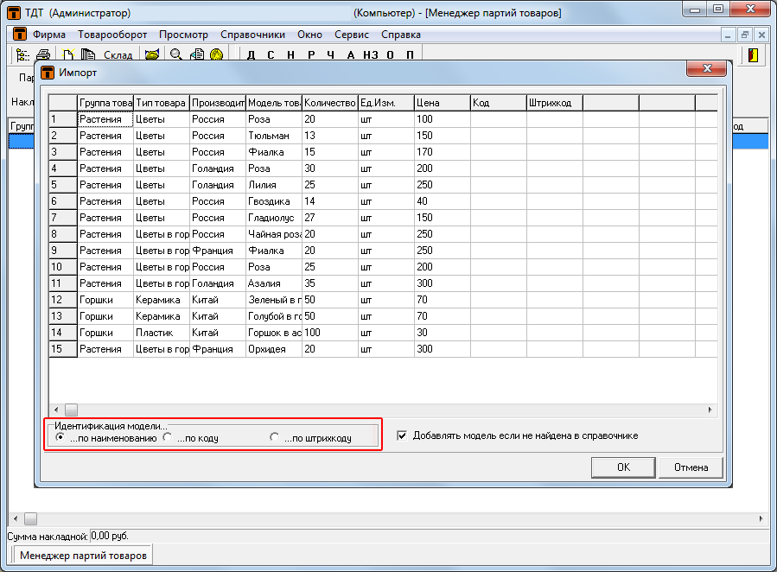The image size is (777, 572).
Task: Click the document list toolbar icon
Action: pyautogui.click(x=197, y=54)
